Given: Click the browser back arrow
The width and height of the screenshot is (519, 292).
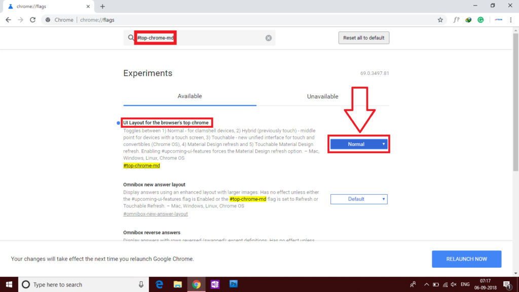Looking at the screenshot, I should [9, 20].
